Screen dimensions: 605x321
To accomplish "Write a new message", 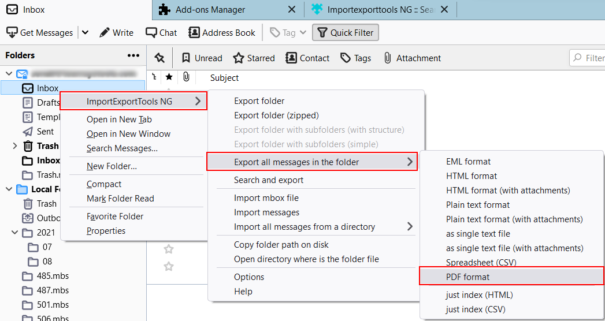I will click(x=116, y=33).
